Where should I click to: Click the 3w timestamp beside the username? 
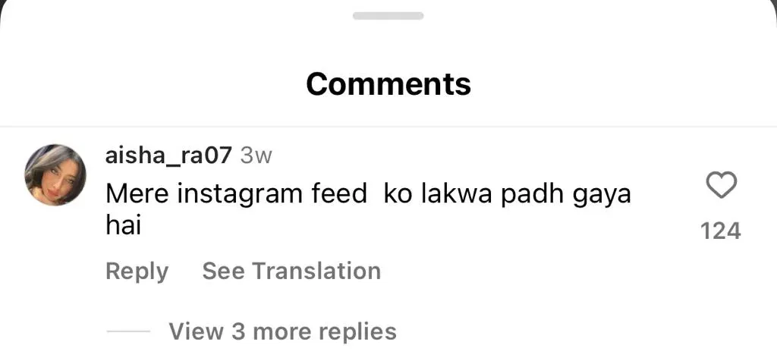pos(256,155)
